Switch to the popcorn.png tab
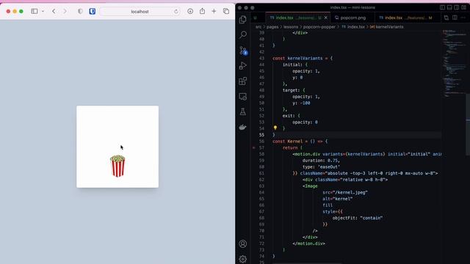Screen dimensions: 470x264 point(352,18)
